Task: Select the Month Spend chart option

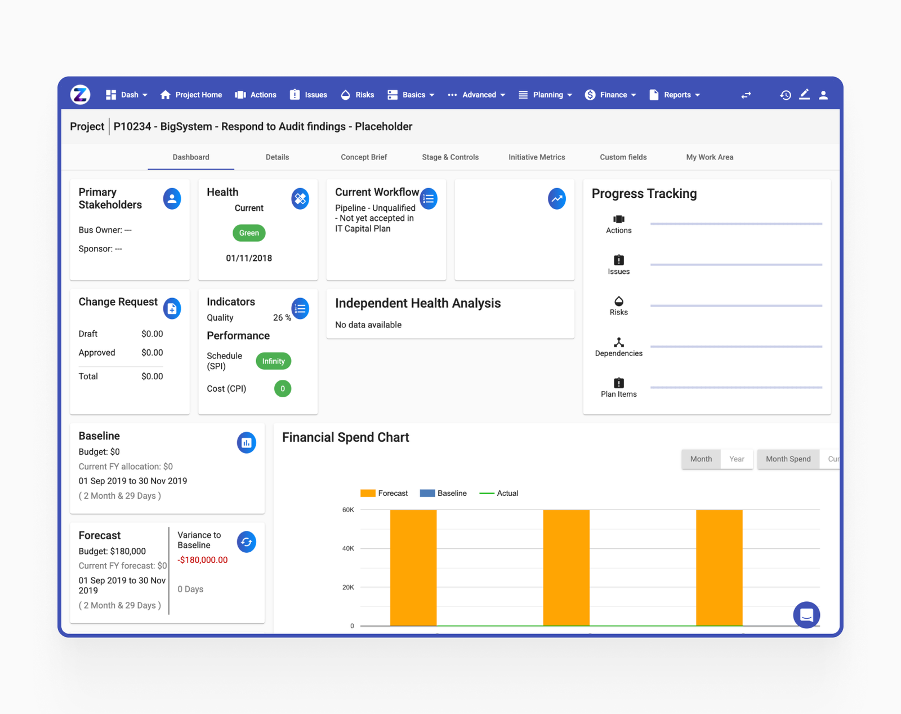Action: [788, 459]
